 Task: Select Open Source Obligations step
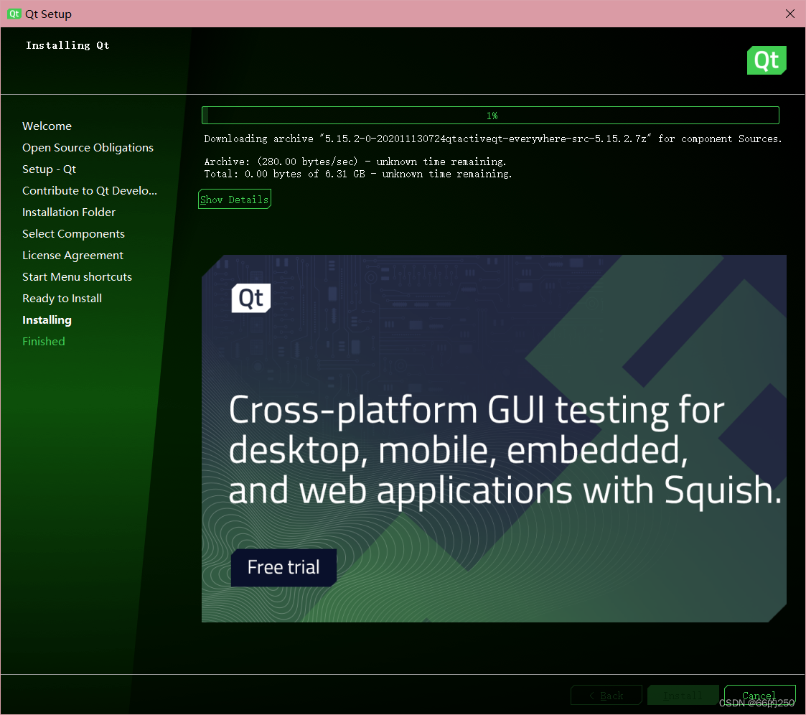pos(88,148)
